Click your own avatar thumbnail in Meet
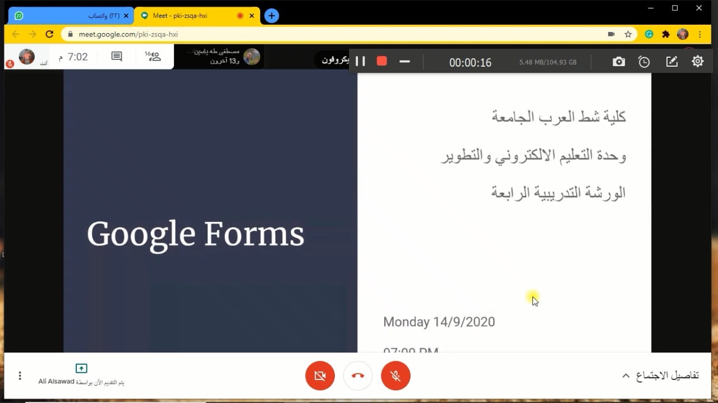The width and height of the screenshot is (718, 403). pyautogui.click(x=27, y=57)
